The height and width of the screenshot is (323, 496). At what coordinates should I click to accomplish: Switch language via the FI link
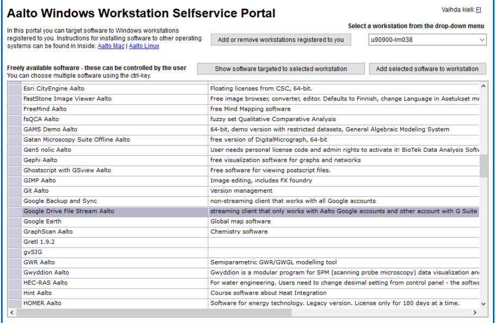click(x=479, y=10)
